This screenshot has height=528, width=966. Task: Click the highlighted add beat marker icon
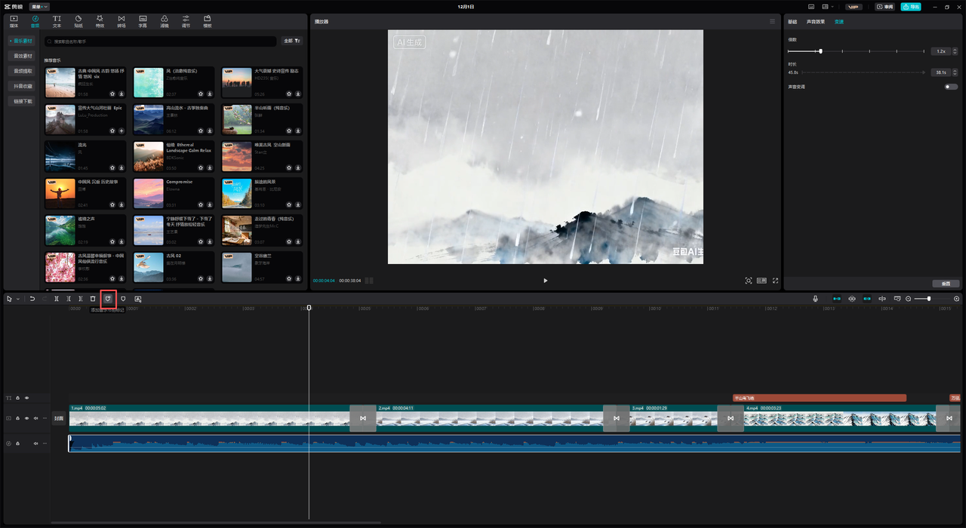(108, 299)
